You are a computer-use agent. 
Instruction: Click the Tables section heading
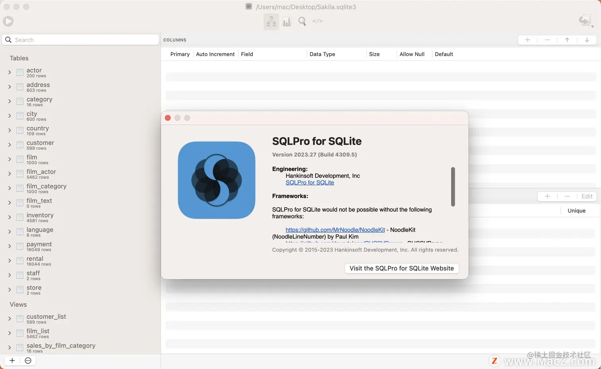[x=19, y=58]
